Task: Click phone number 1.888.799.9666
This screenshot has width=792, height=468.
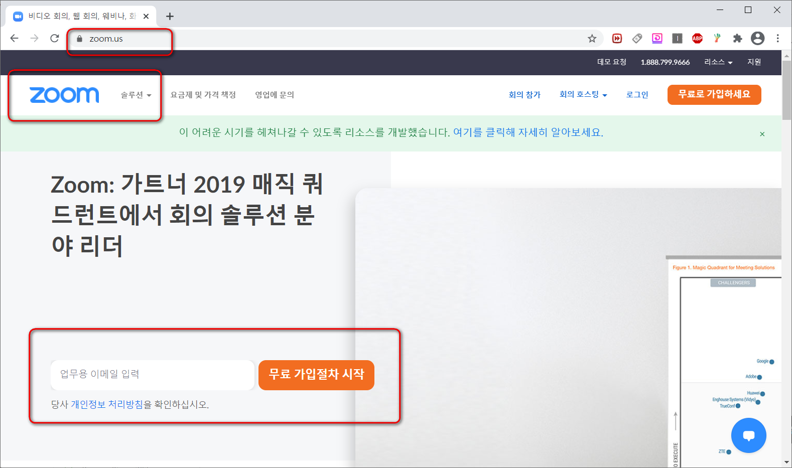Action: [x=665, y=62]
